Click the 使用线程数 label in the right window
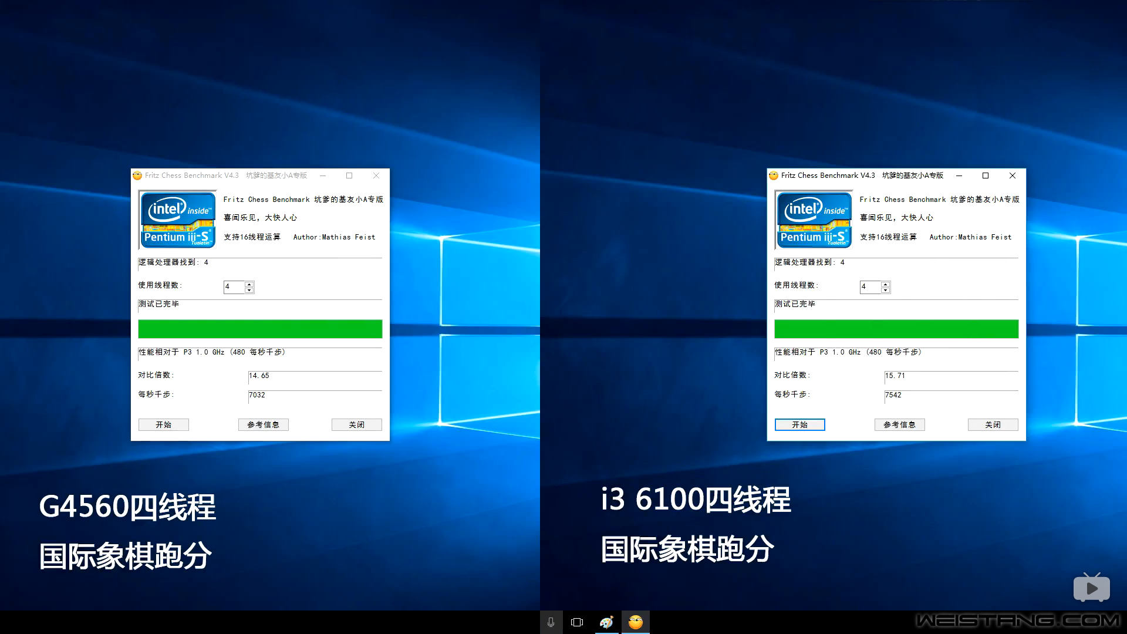Screen dimensions: 1127x634 click(797, 285)
